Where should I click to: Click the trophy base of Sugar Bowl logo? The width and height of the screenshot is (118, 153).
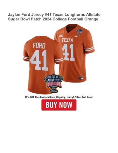pyautogui.click(x=53, y=90)
